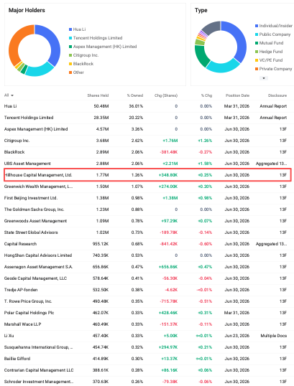
Task: Sort by Disclosure column header
Action: (277, 95)
